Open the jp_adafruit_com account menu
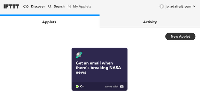Viewport: 200px width, 96px height. click(178, 7)
